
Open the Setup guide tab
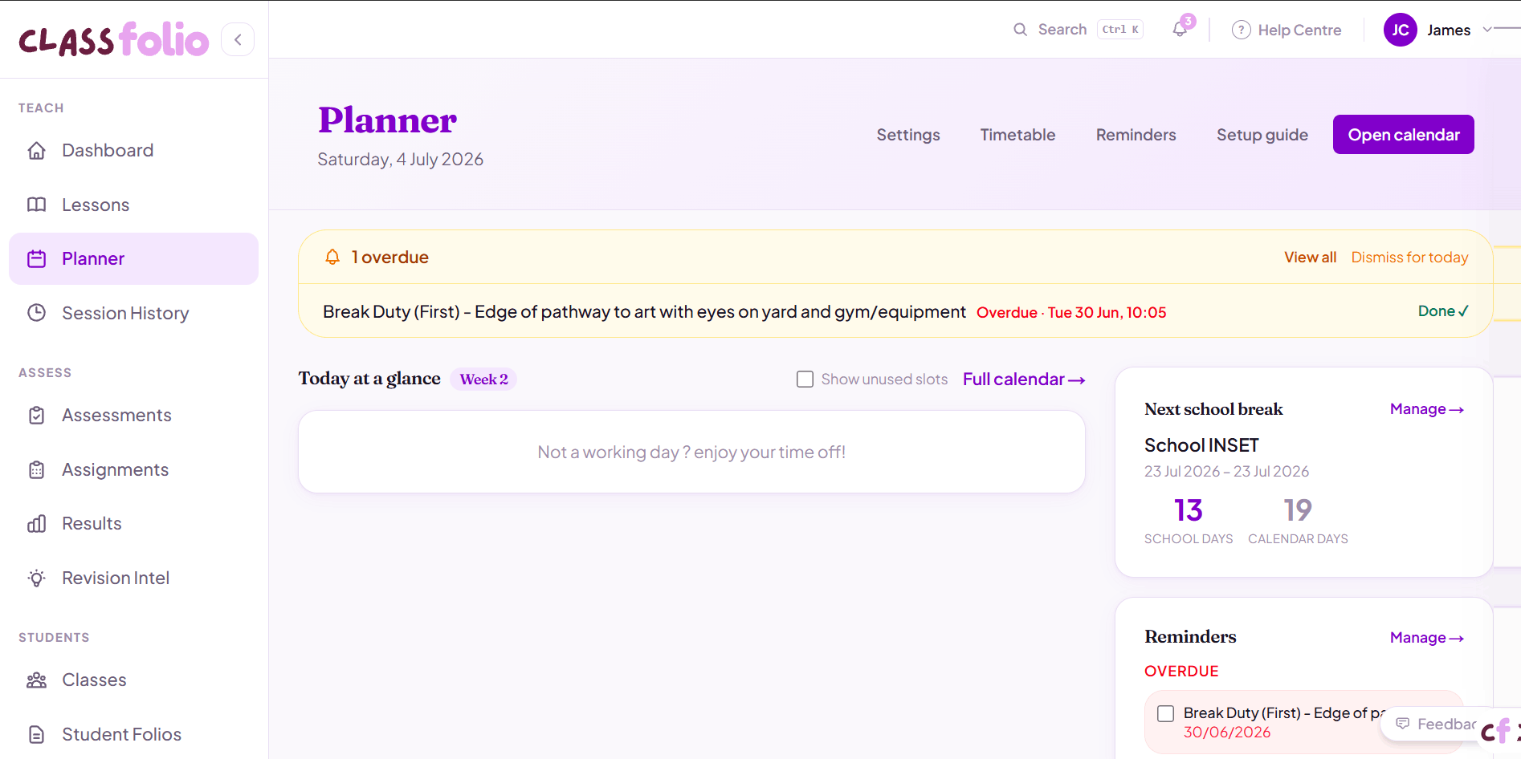[1262, 135]
